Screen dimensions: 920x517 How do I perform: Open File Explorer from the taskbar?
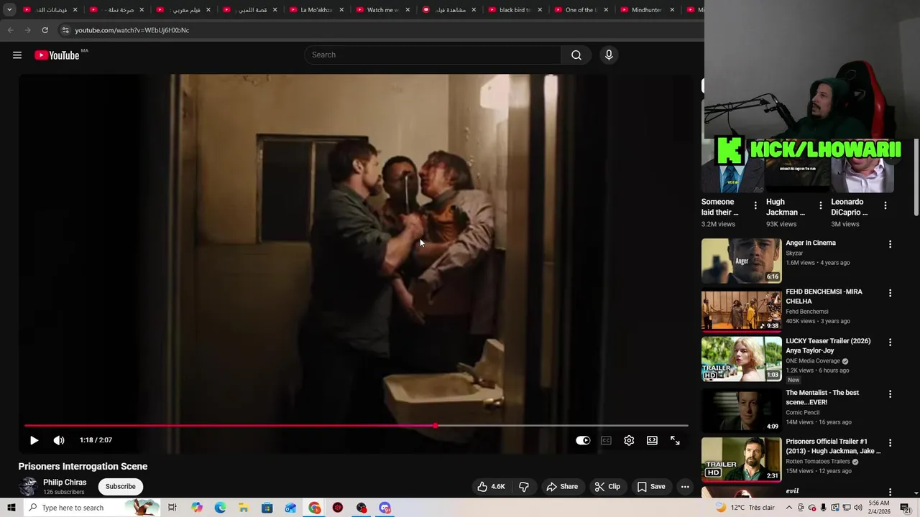(x=244, y=508)
